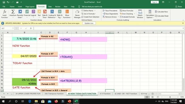Expand the Define Name dropdown arrow
185x104 pixels.
coord(95,11)
